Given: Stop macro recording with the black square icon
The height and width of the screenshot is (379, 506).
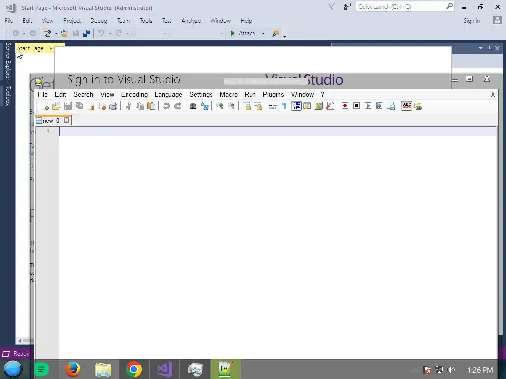Looking at the screenshot, I should (x=356, y=106).
